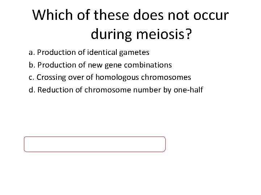Viewport: 261px width, 195px height.
Task: Pick answer c, Crossing over of homologous chromosomes
Action: 110,77
